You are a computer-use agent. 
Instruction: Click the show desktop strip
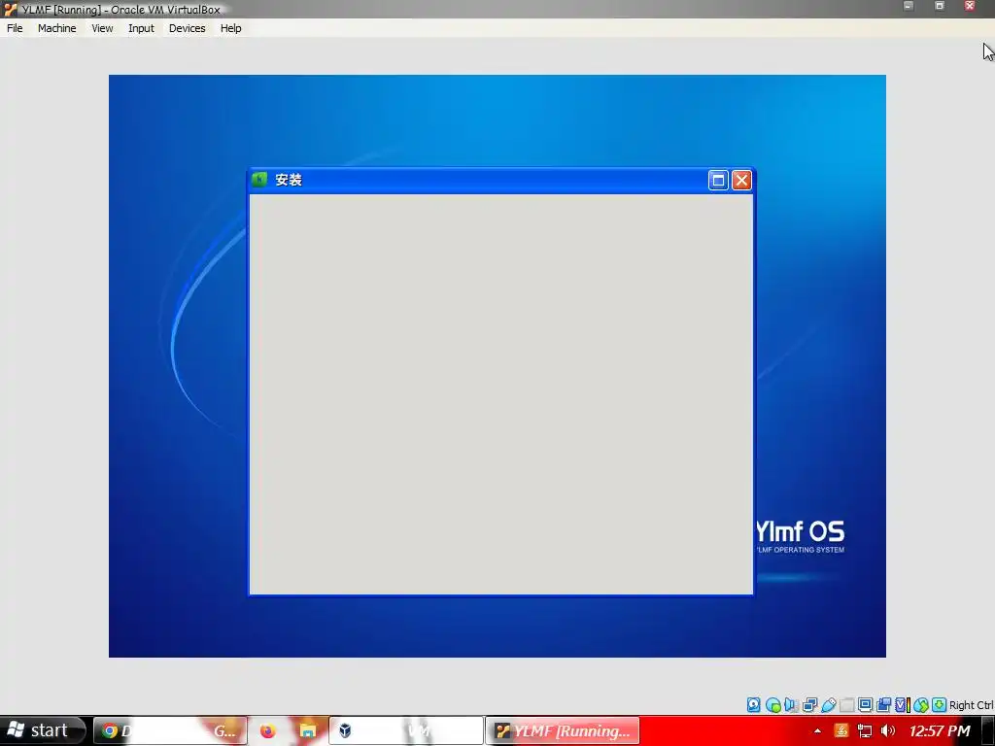tap(988, 730)
